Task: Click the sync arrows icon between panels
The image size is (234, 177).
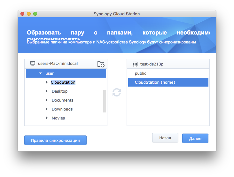Action: tap(117, 92)
